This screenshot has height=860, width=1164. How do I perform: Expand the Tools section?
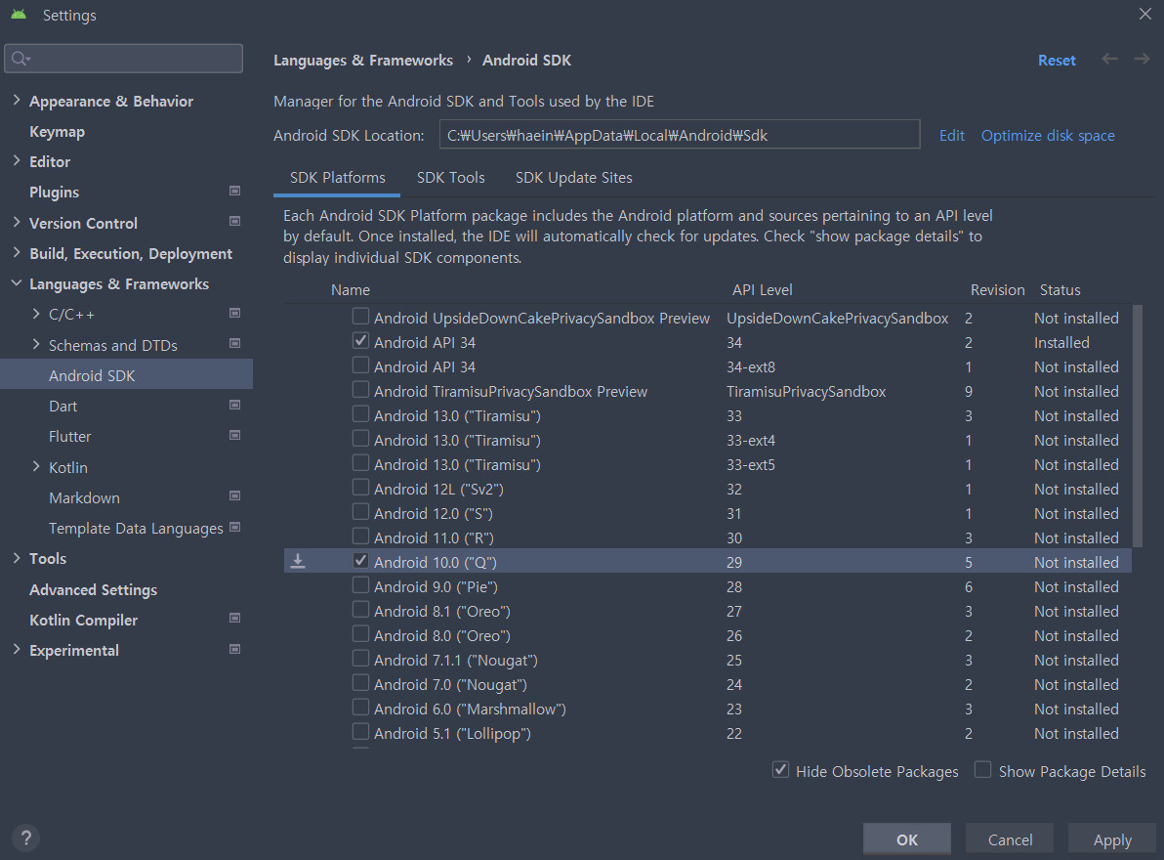(17, 558)
